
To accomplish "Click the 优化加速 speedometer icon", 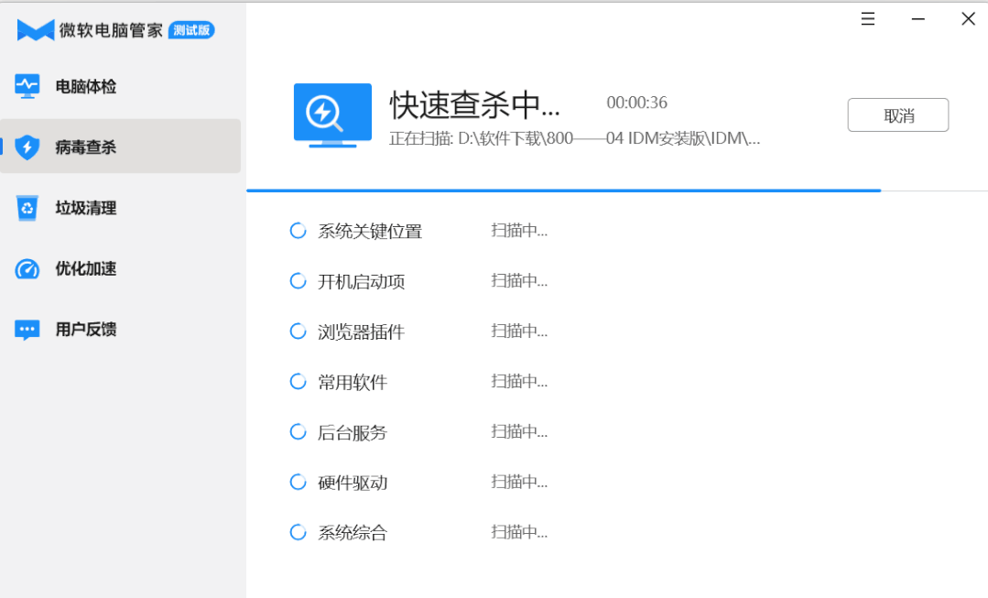I will pos(29,268).
